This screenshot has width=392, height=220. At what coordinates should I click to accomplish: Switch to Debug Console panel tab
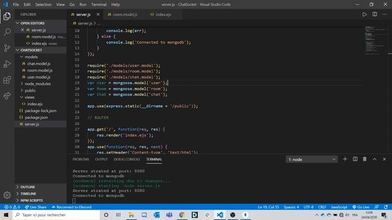127,159
